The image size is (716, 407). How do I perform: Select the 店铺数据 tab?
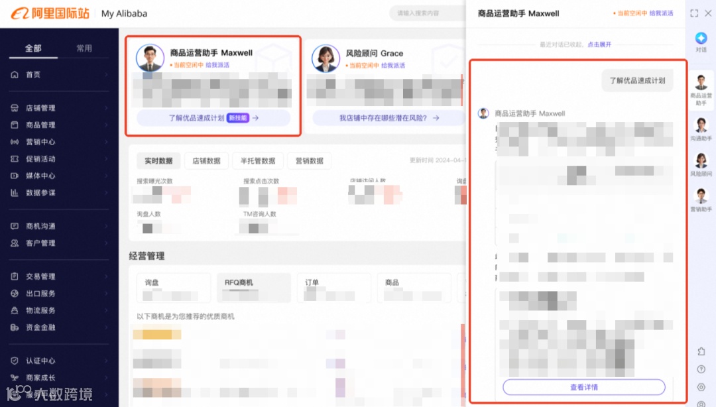click(x=206, y=161)
